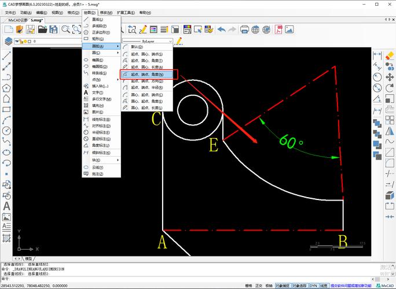The height and width of the screenshot is (289, 396).
Task: Select the line tool in left toolbar
Action: [7, 56]
